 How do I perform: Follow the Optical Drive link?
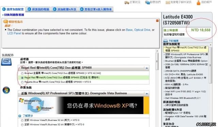(142, 30)
